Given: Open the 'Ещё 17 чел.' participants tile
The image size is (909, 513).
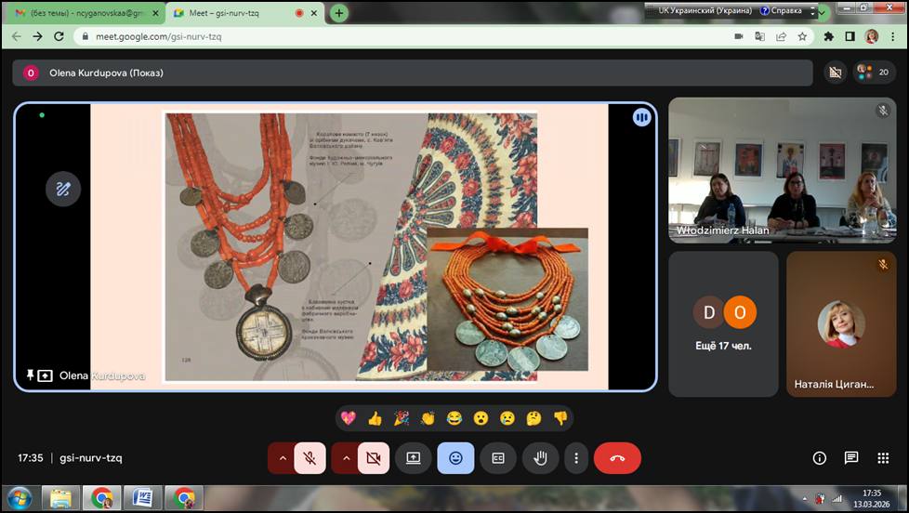Looking at the screenshot, I should click(723, 324).
